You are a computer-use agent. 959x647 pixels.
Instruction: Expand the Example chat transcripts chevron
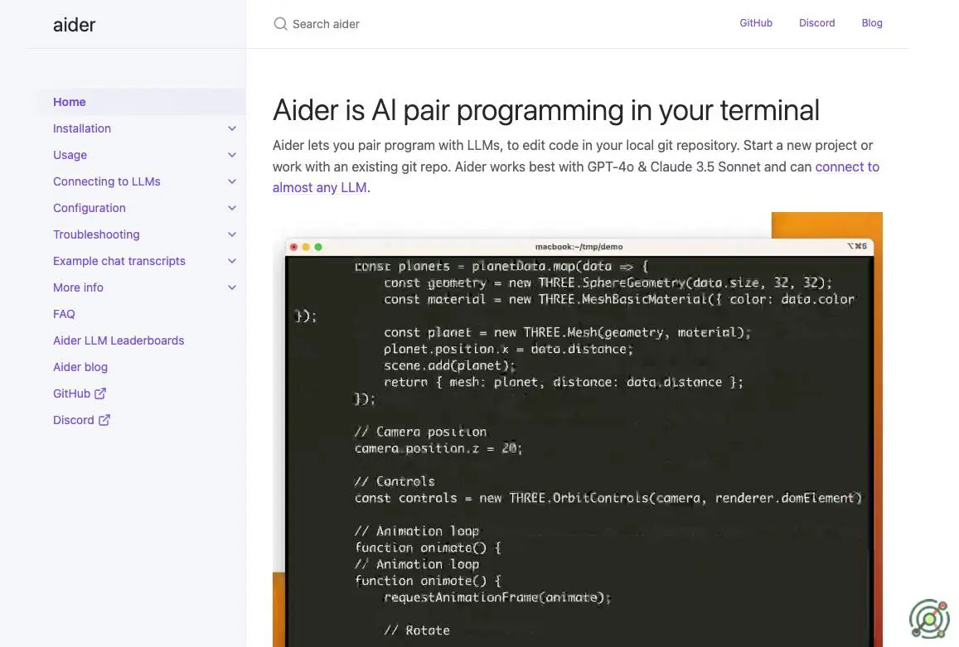tap(232, 260)
